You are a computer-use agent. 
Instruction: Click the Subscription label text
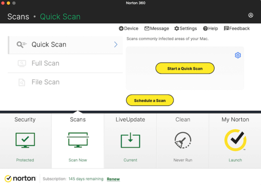coord(55,179)
